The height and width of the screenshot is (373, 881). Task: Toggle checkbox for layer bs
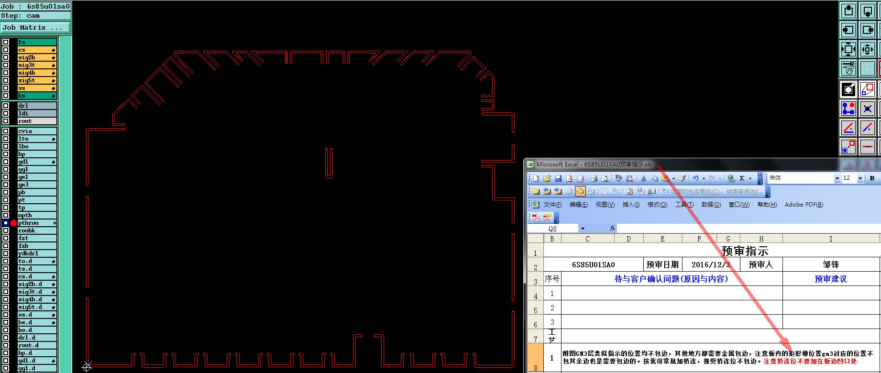6,96
